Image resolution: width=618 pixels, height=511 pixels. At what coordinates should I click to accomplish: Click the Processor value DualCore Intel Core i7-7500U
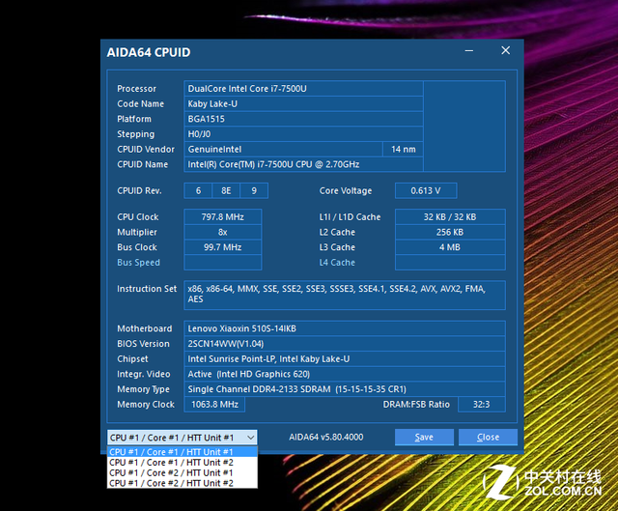(303, 89)
